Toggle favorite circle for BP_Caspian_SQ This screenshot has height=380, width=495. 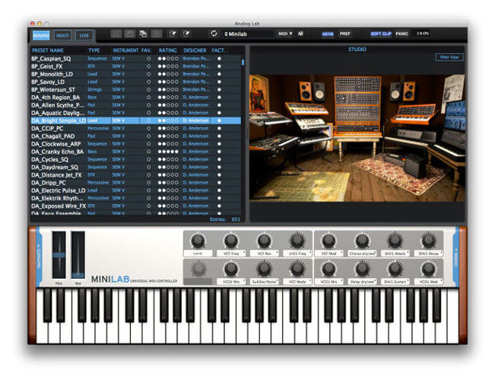tap(149, 59)
